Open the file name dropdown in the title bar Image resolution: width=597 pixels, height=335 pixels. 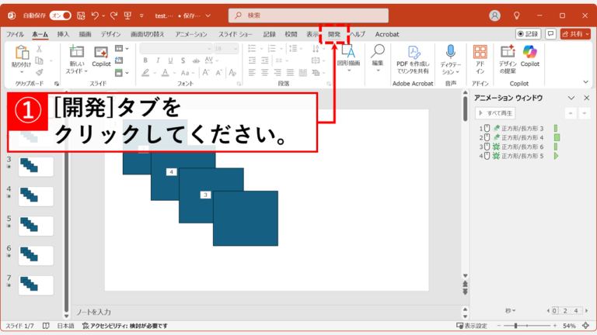[x=208, y=16]
